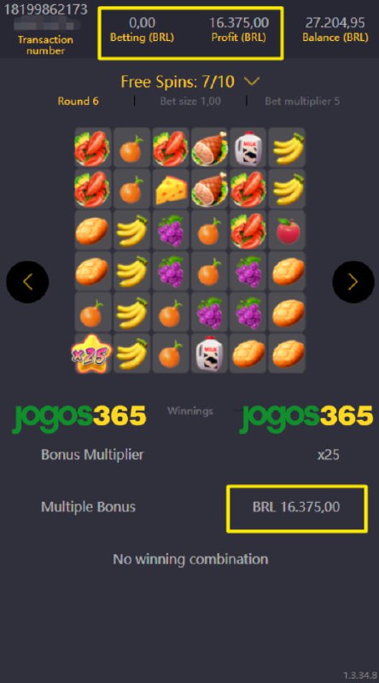Click the Balance (BRL) 27.204,95 value
Viewport: 379px width, 683px height.
[x=335, y=22]
